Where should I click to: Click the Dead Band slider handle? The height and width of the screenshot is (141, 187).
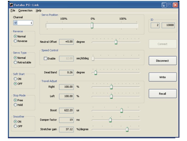pos(96,72)
